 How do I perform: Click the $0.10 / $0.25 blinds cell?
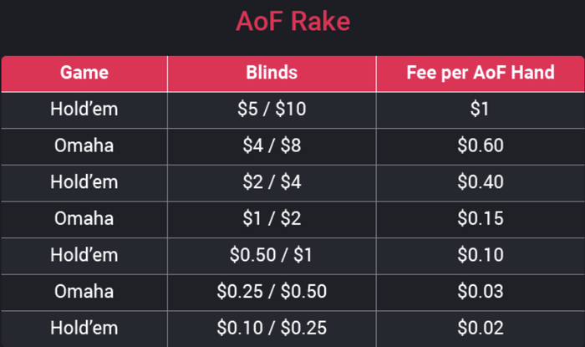272,328
